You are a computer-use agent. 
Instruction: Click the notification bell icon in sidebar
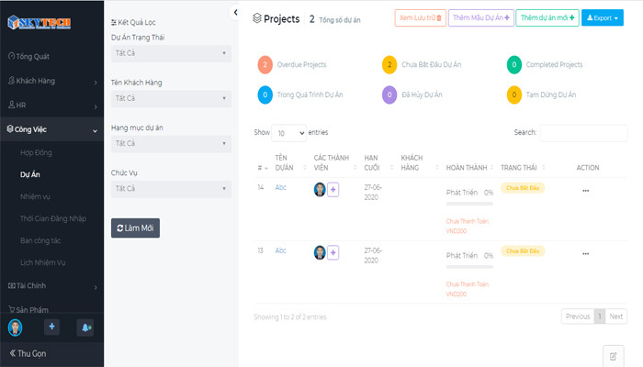click(x=85, y=328)
